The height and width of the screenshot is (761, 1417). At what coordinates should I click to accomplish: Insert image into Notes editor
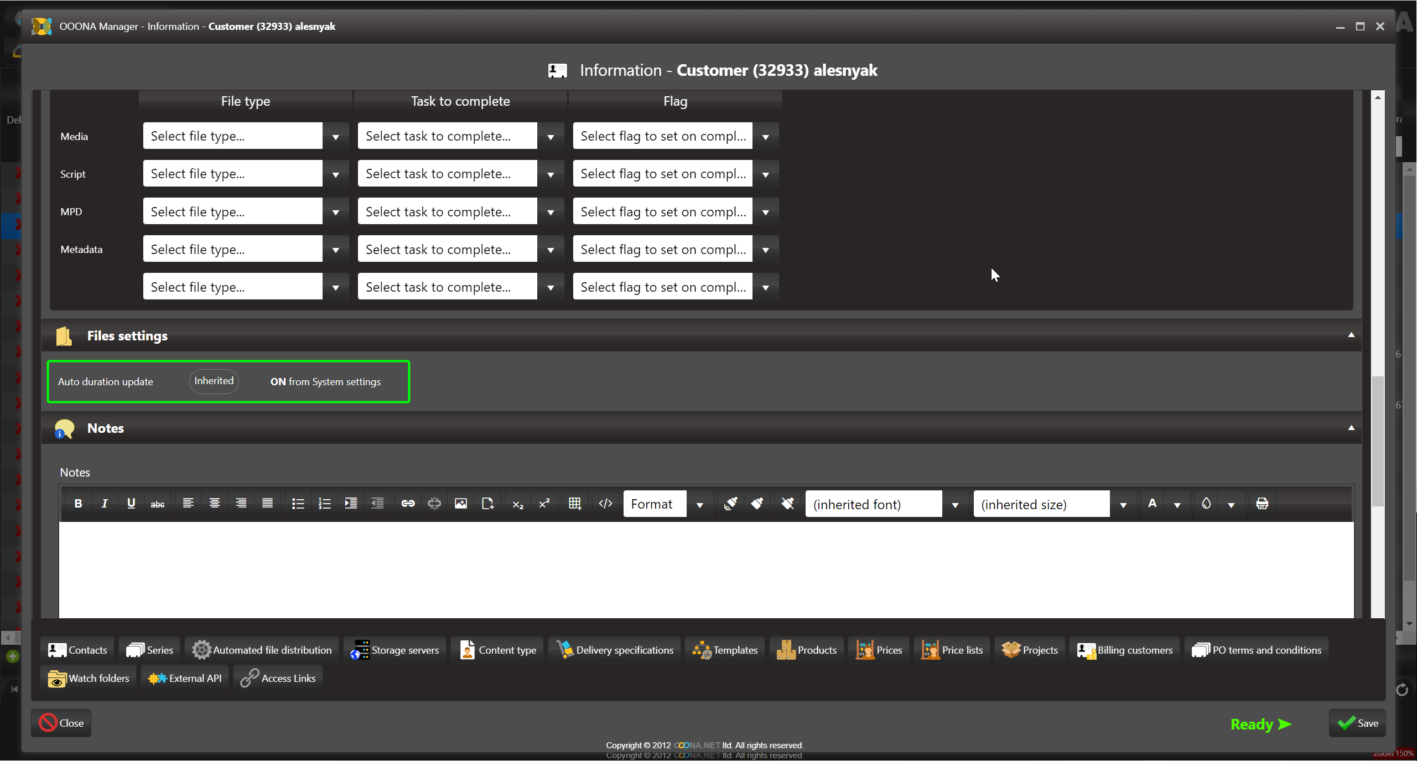(460, 503)
